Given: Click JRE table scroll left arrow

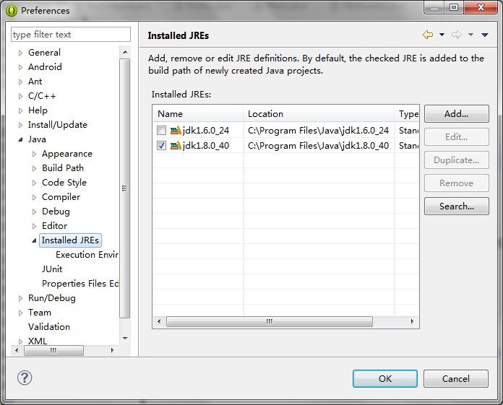Looking at the screenshot, I should click(x=159, y=321).
